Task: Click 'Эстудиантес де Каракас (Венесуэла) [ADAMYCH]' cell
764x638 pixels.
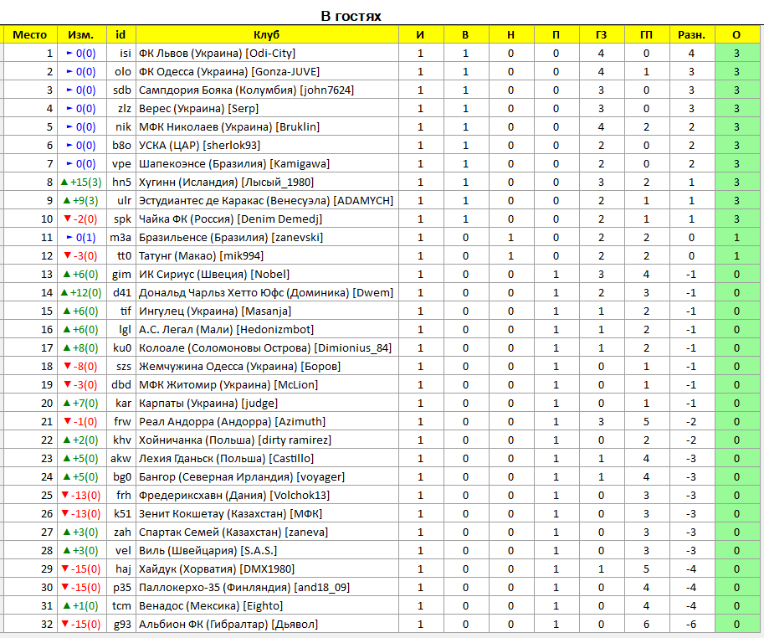Action: tap(267, 201)
